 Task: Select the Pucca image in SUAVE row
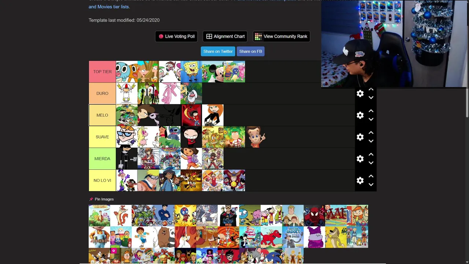[x=191, y=137]
